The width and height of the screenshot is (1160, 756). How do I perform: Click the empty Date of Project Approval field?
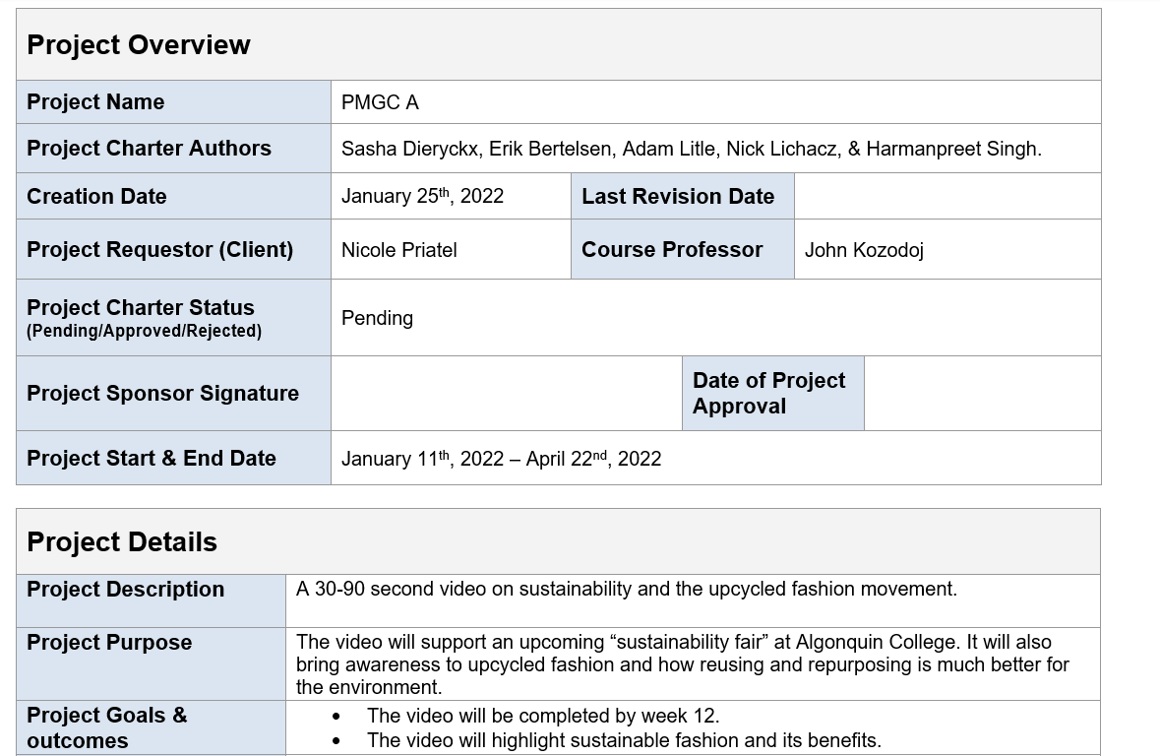point(981,393)
